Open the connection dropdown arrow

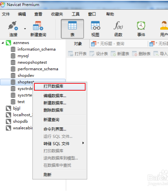(25, 29)
